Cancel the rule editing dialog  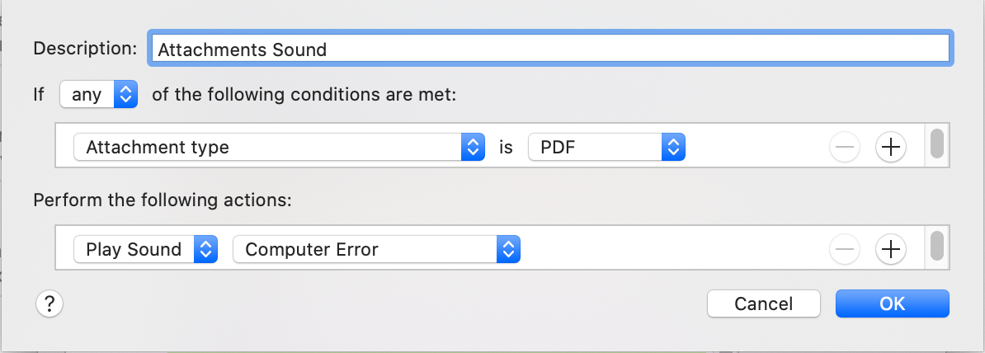click(763, 304)
